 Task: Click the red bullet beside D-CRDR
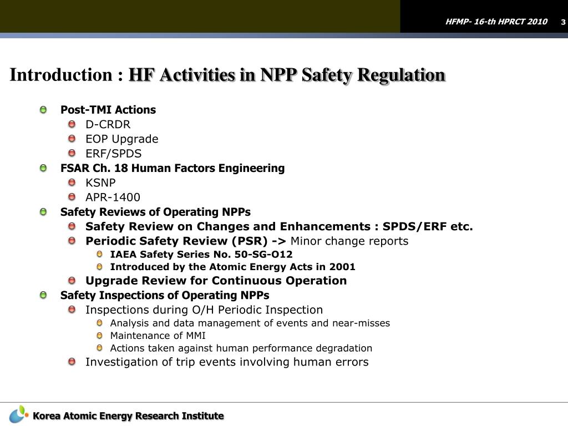(x=72, y=124)
